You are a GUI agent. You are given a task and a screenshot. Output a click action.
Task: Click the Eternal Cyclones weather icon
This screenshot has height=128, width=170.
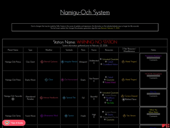pos(42,62)
